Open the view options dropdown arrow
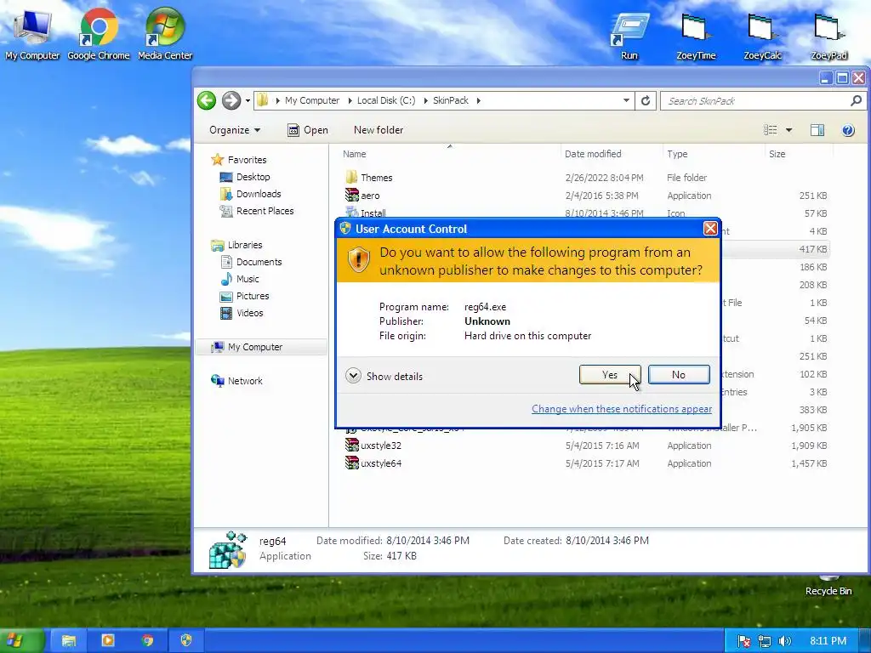 (788, 130)
